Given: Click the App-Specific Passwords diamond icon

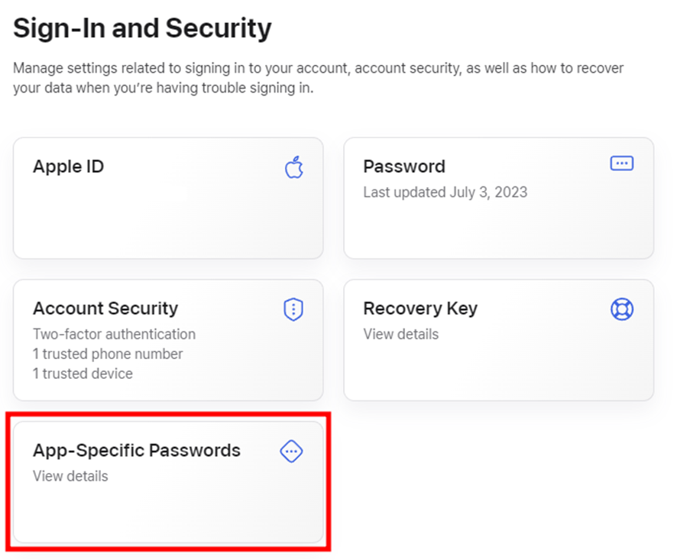Looking at the screenshot, I should point(291,452).
